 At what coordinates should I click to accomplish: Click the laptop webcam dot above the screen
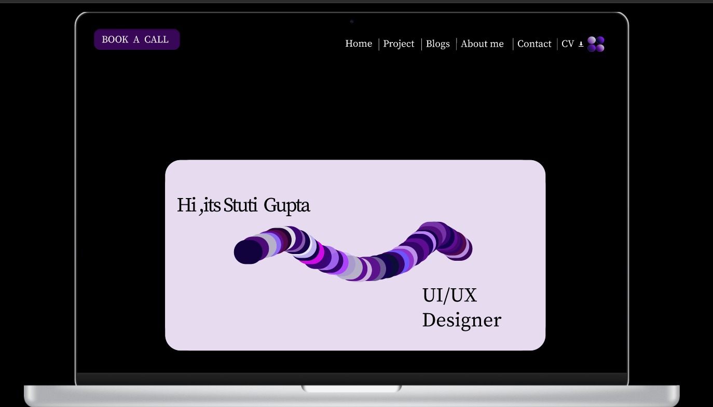(352, 22)
